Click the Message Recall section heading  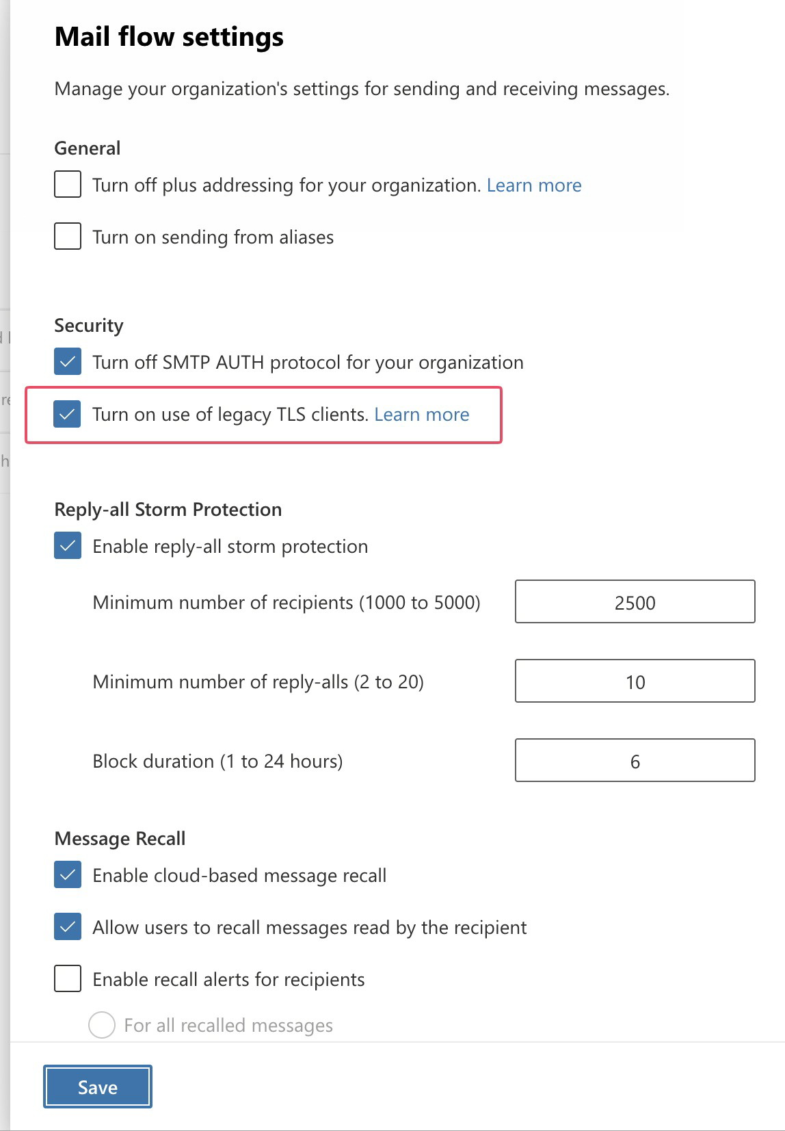tap(120, 839)
